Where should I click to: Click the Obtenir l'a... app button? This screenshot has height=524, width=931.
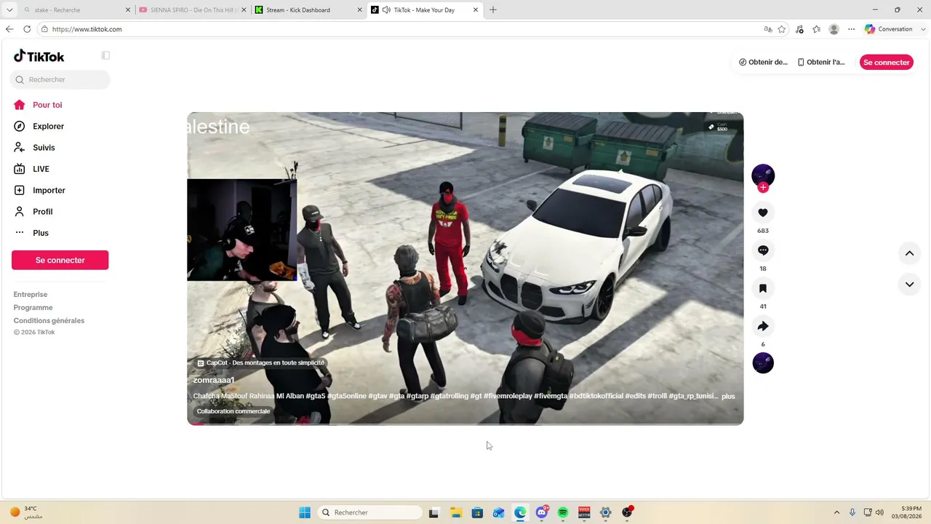point(821,62)
